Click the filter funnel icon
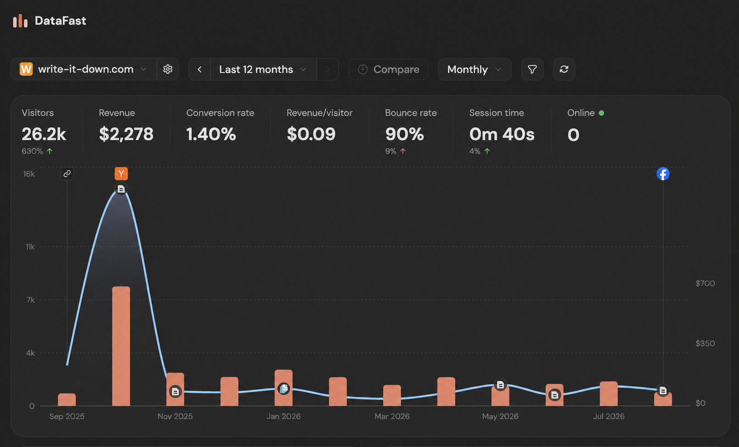The width and height of the screenshot is (739, 447). tap(532, 69)
